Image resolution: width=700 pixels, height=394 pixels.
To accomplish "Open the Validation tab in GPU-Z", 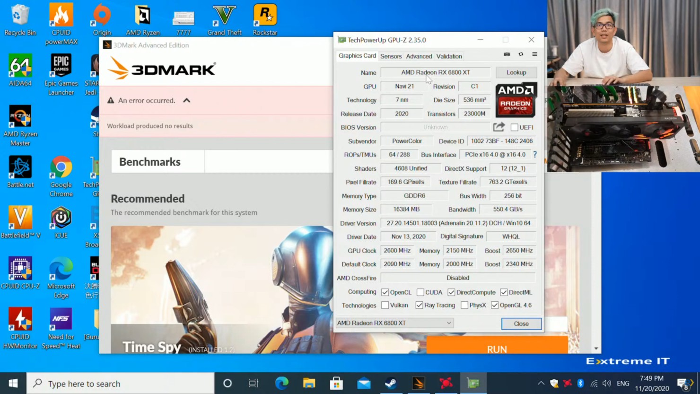I will pyautogui.click(x=449, y=56).
